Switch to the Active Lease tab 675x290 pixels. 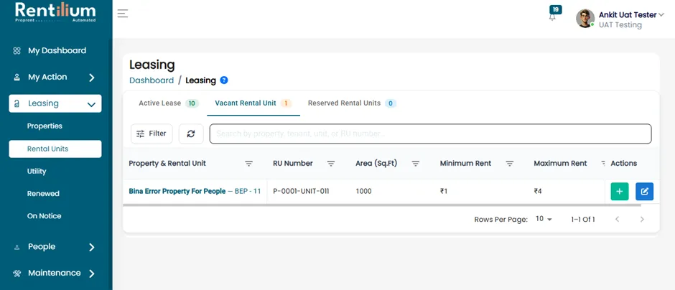[x=168, y=103]
